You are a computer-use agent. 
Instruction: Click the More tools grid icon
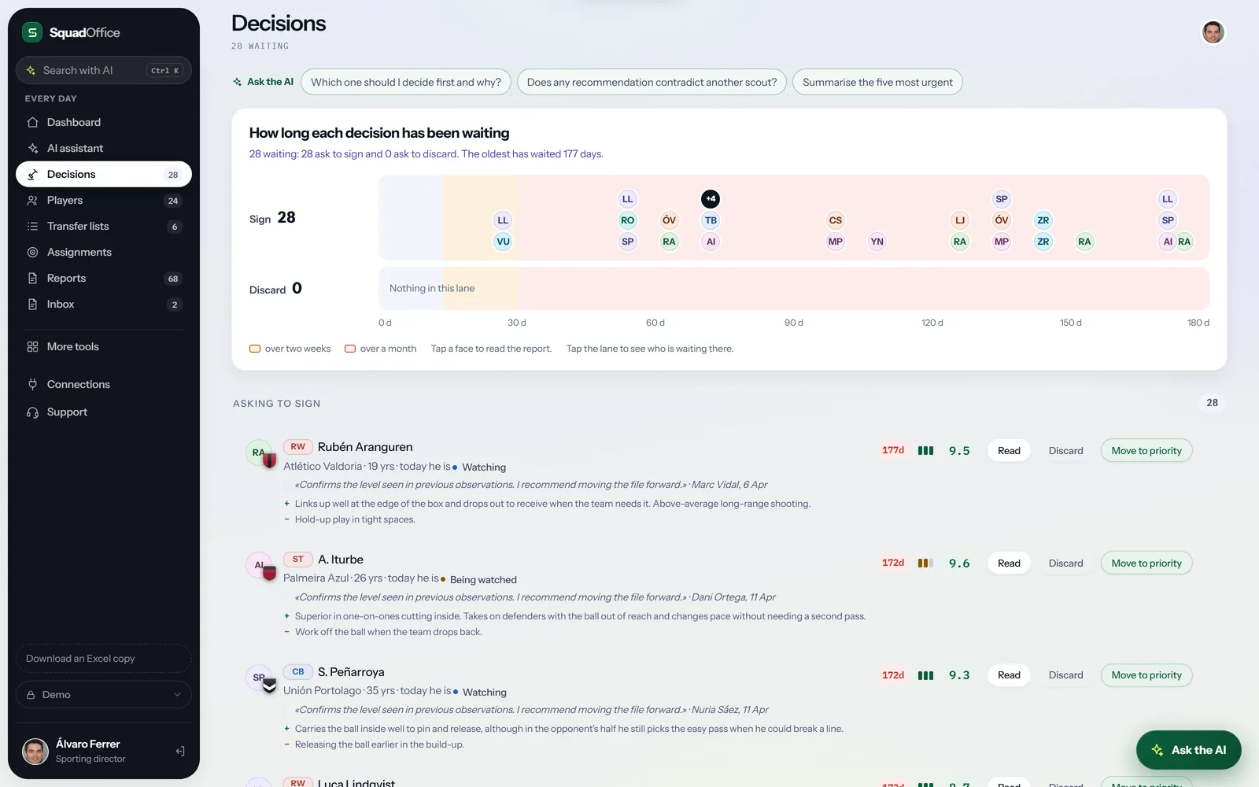[32, 346]
